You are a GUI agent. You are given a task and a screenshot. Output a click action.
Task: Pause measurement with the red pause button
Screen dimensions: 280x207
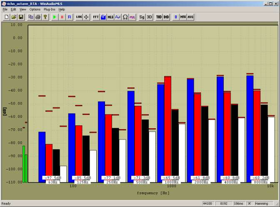(62, 17)
